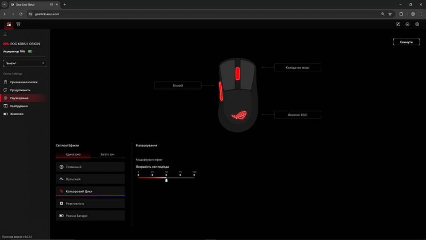Open the Профіль1 profile dropdown
426x240 pixels.
[24, 63]
